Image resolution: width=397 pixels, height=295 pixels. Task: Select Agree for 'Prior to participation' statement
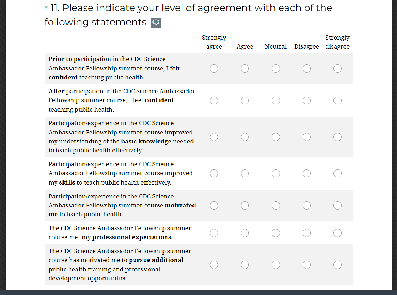pyautogui.click(x=245, y=68)
